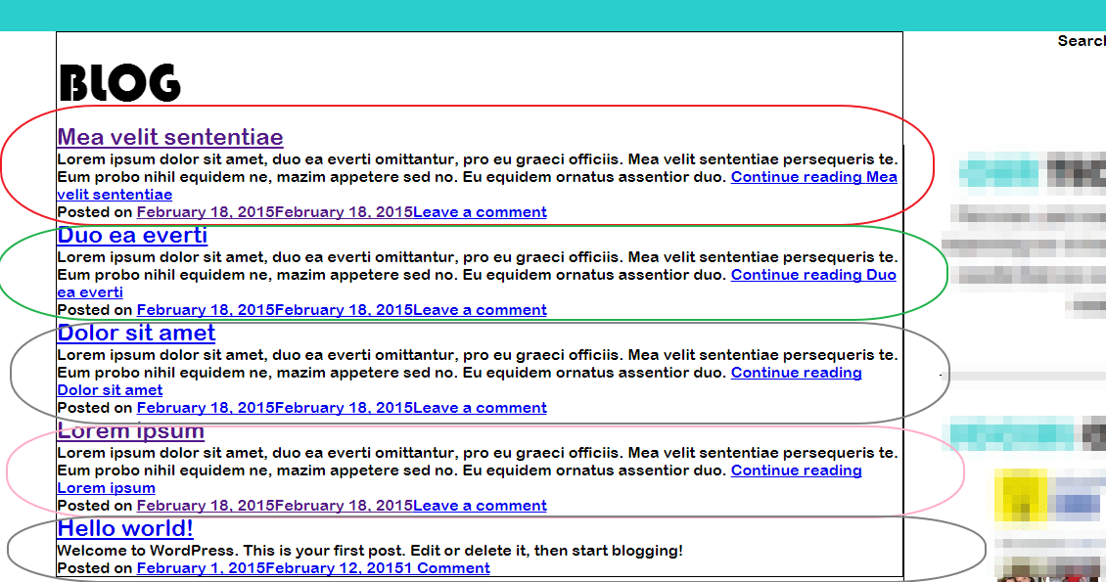1106x582 pixels.
Task: Click 'Posted on' text under Mea velit sententiae
Action: pos(95,212)
